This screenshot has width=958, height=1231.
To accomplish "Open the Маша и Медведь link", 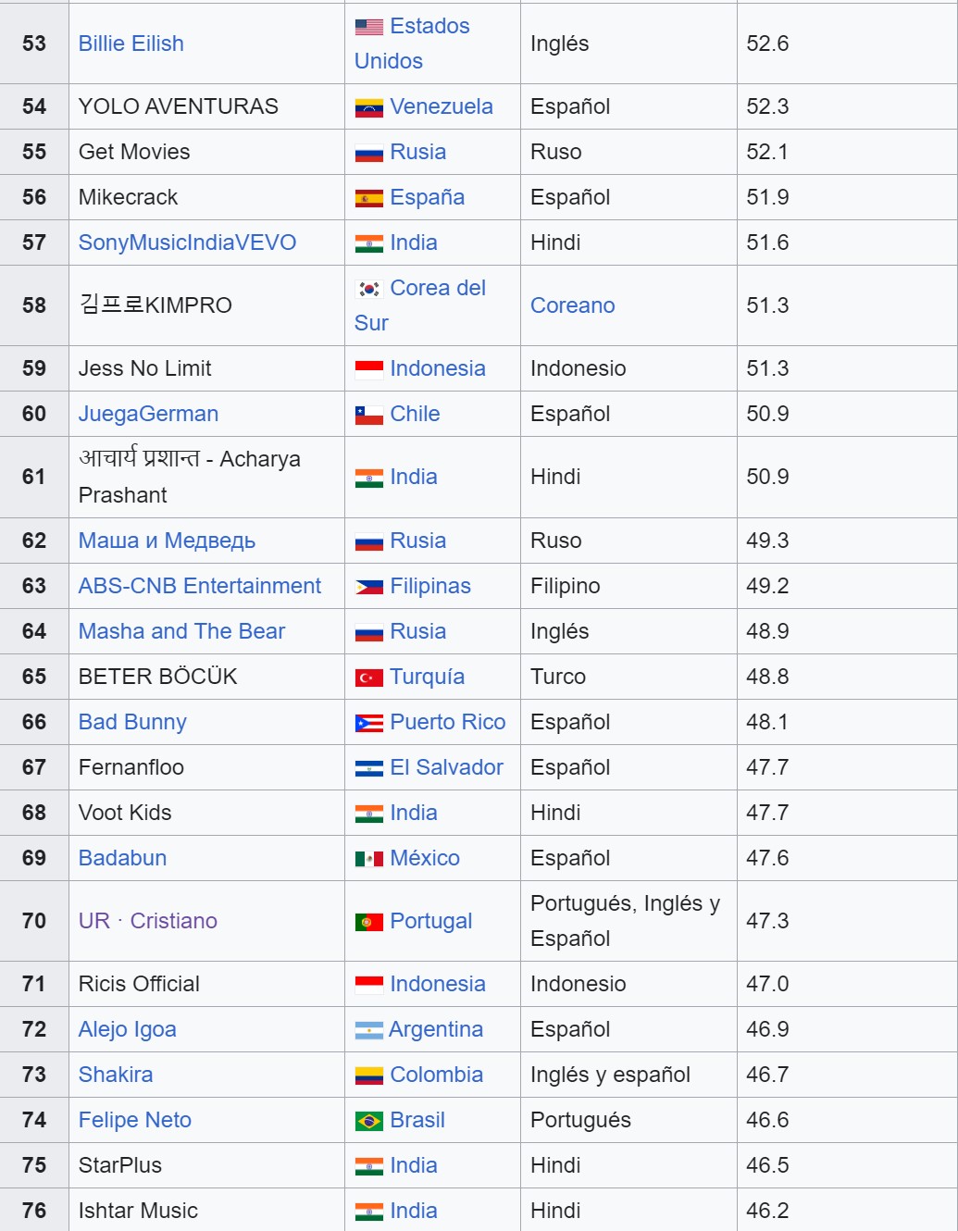I will tap(167, 541).
